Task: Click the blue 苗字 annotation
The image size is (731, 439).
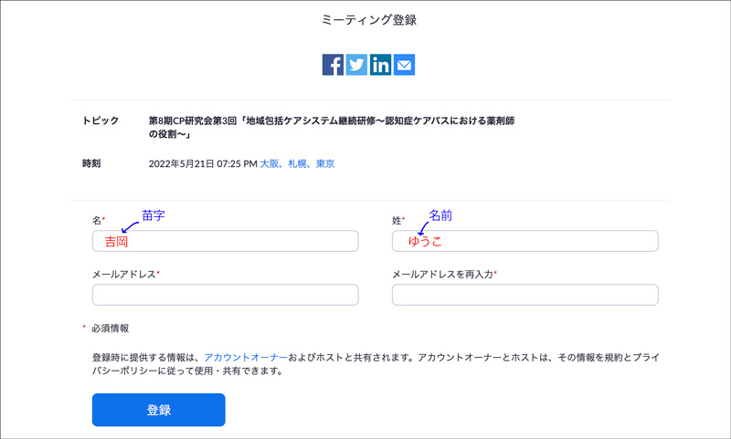Action: pos(154,215)
